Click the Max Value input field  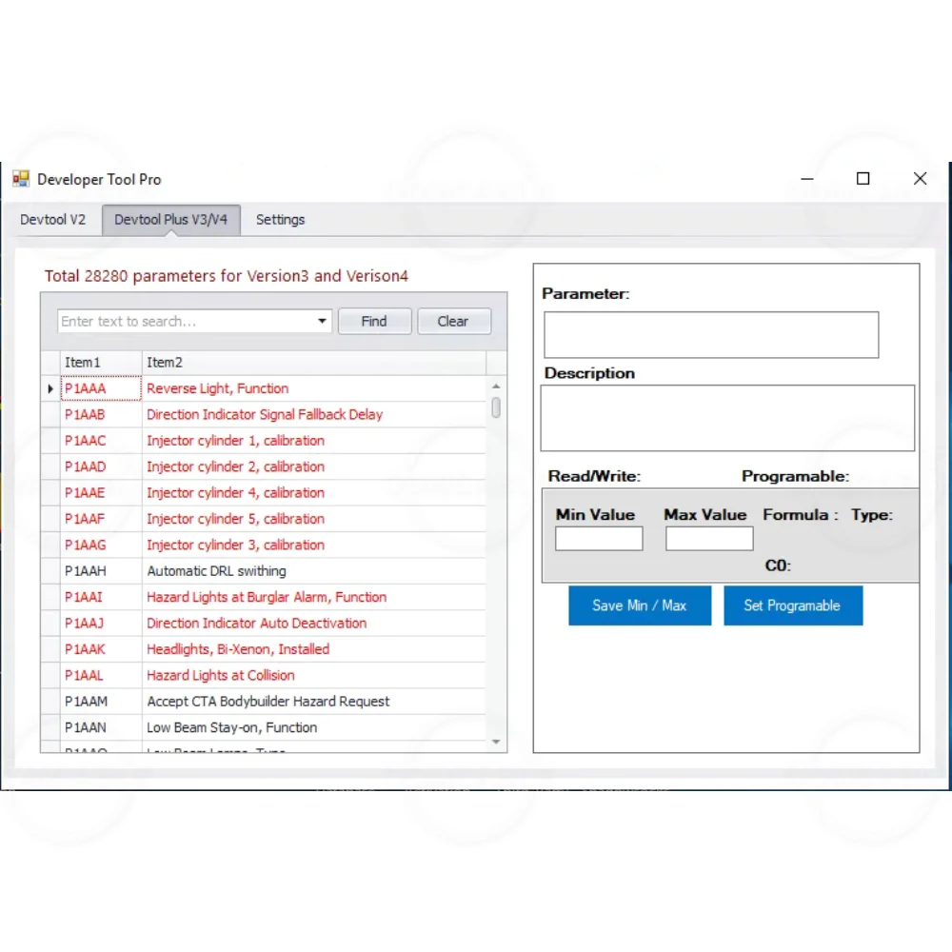(709, 539)
